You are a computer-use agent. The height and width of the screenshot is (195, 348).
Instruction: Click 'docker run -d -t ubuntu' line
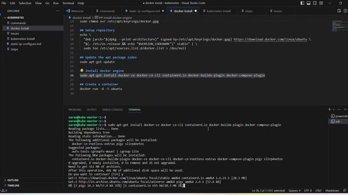point(101,89)
